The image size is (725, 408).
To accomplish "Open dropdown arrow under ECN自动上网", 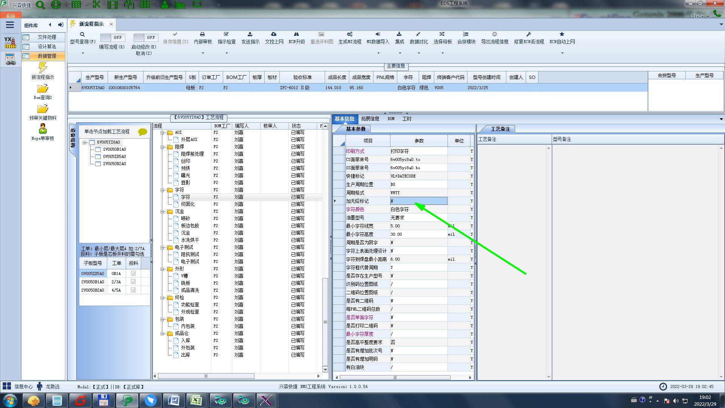I will 562,53.
